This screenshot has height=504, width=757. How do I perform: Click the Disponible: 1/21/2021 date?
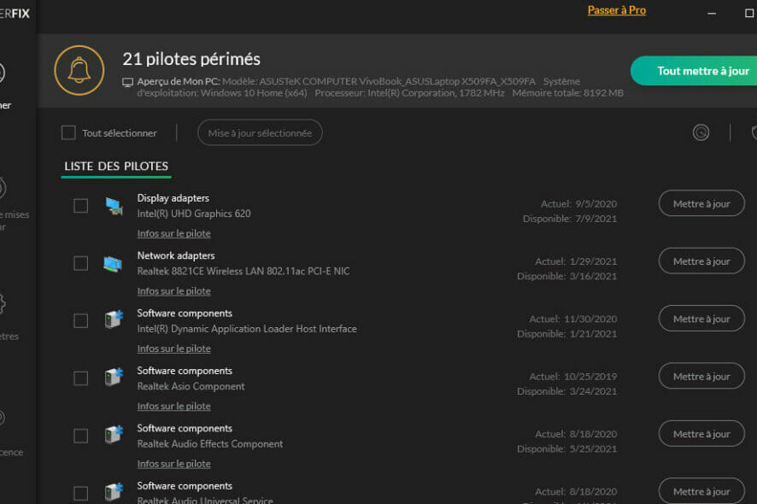pos(566,334)
